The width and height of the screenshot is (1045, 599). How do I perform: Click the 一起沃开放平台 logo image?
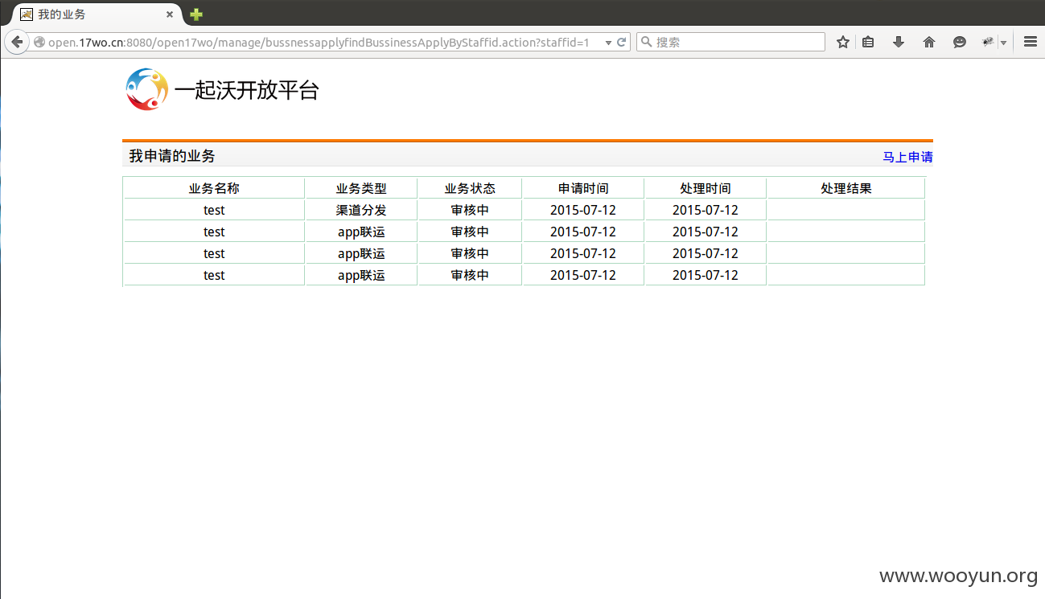pyautogui.click(x=147, y=89)
